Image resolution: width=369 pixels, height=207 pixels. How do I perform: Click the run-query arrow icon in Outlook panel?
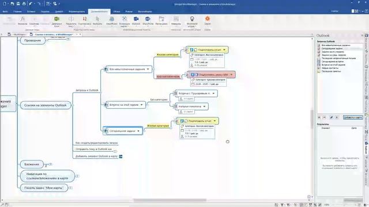pos(337,117)
